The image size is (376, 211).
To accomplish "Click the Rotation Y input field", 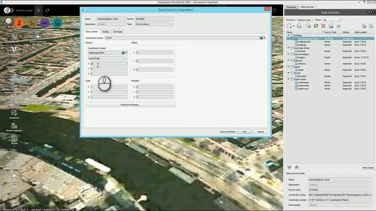I will pyautogui.click(x=155, y=92).
